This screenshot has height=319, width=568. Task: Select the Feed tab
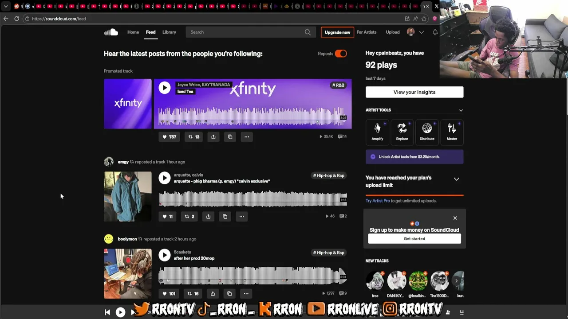tap(151, 32)
